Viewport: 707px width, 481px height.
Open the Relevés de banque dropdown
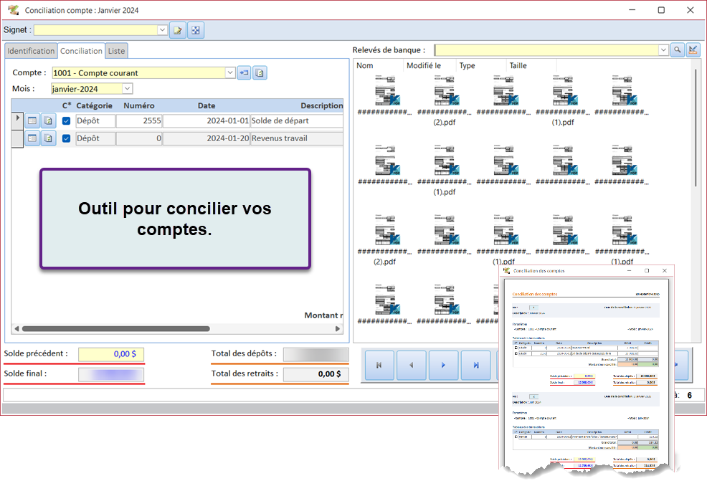[x=663, y=50]
